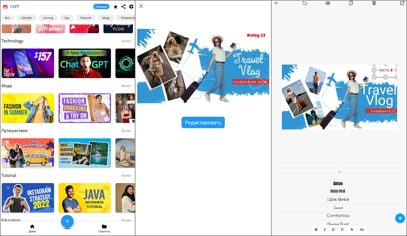Open the layers panel in editor
Screen dimensions: 407x236
328,3
